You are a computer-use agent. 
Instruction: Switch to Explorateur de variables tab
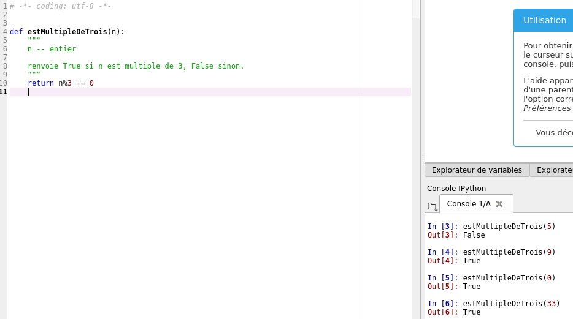click(477, 170)
